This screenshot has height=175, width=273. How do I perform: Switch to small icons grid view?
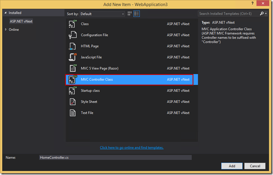click(129, 14)
